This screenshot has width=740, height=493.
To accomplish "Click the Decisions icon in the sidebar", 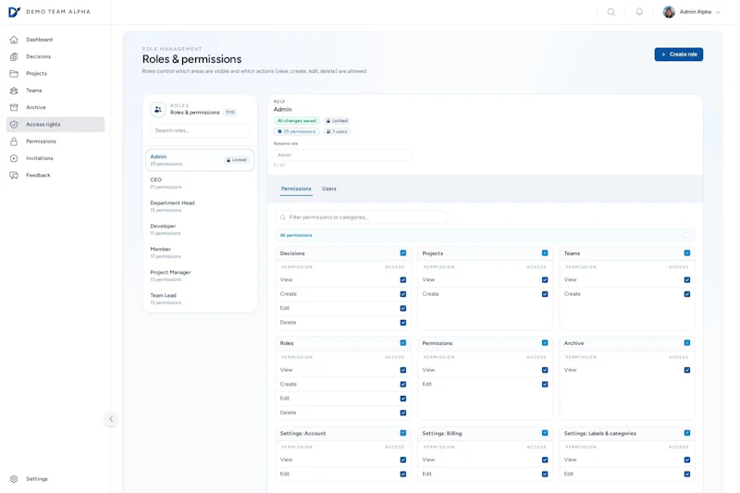I will pyautogui.click(x=14, y=56).
